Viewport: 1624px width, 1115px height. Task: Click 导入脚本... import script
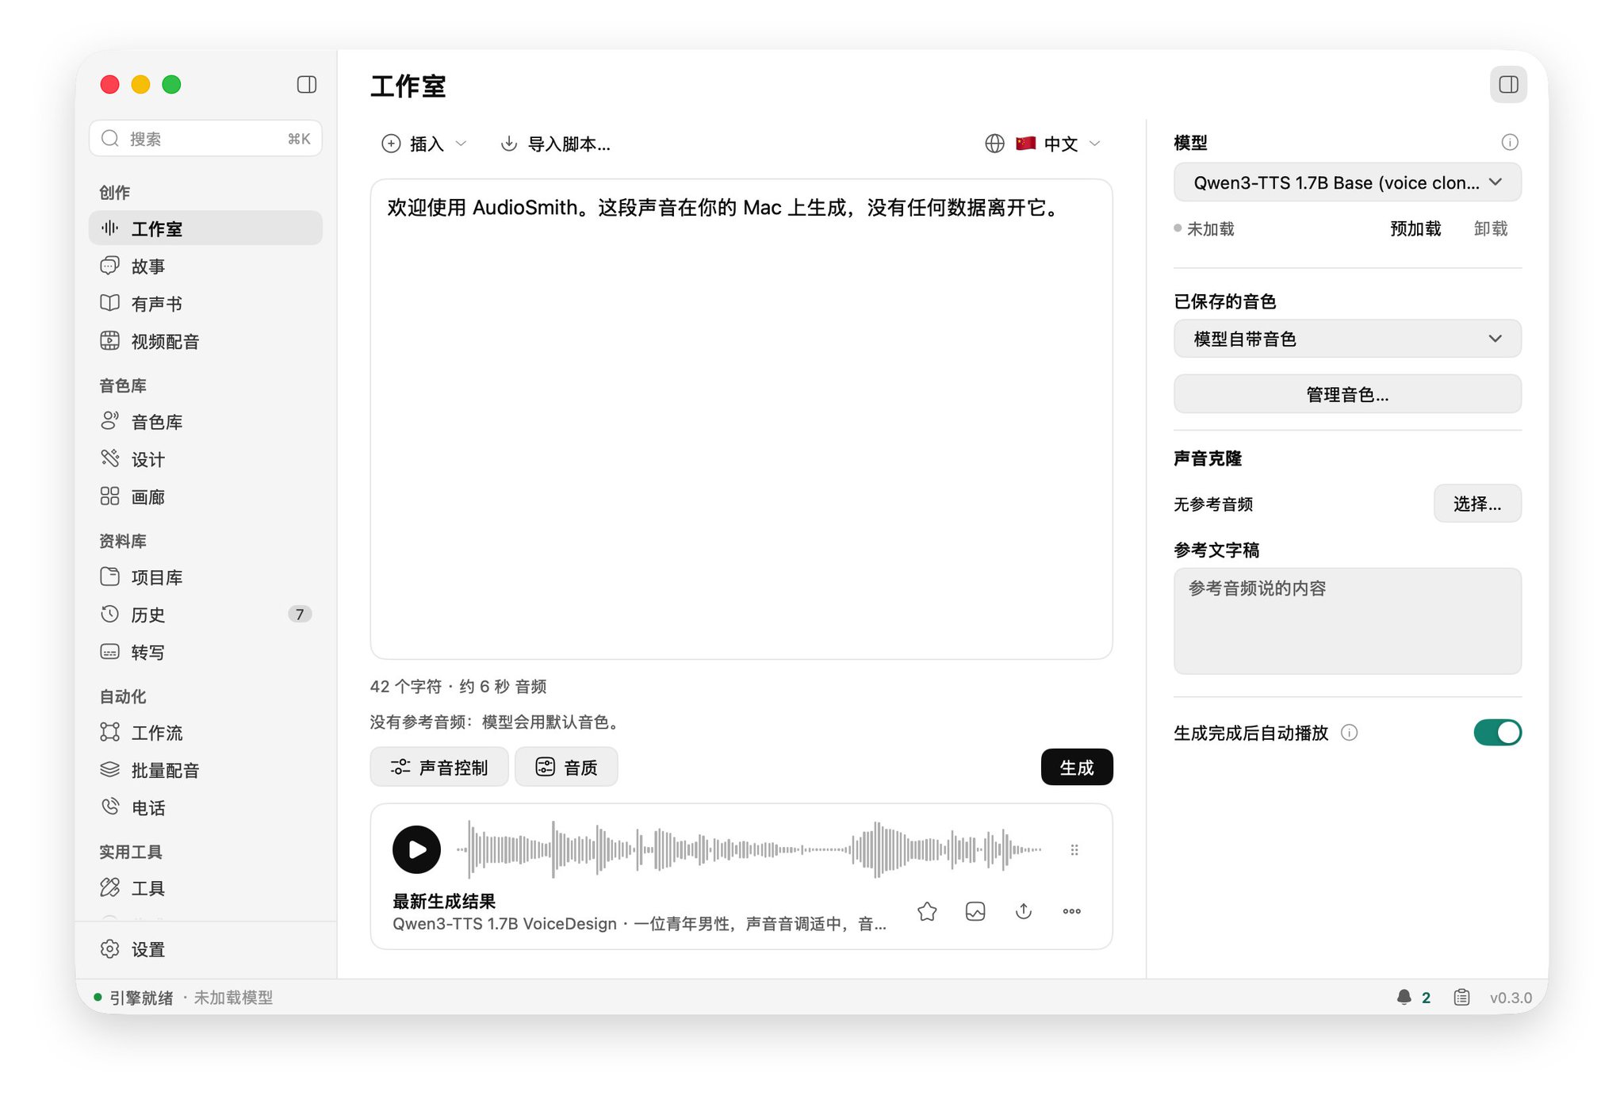(x=555, y=144)
